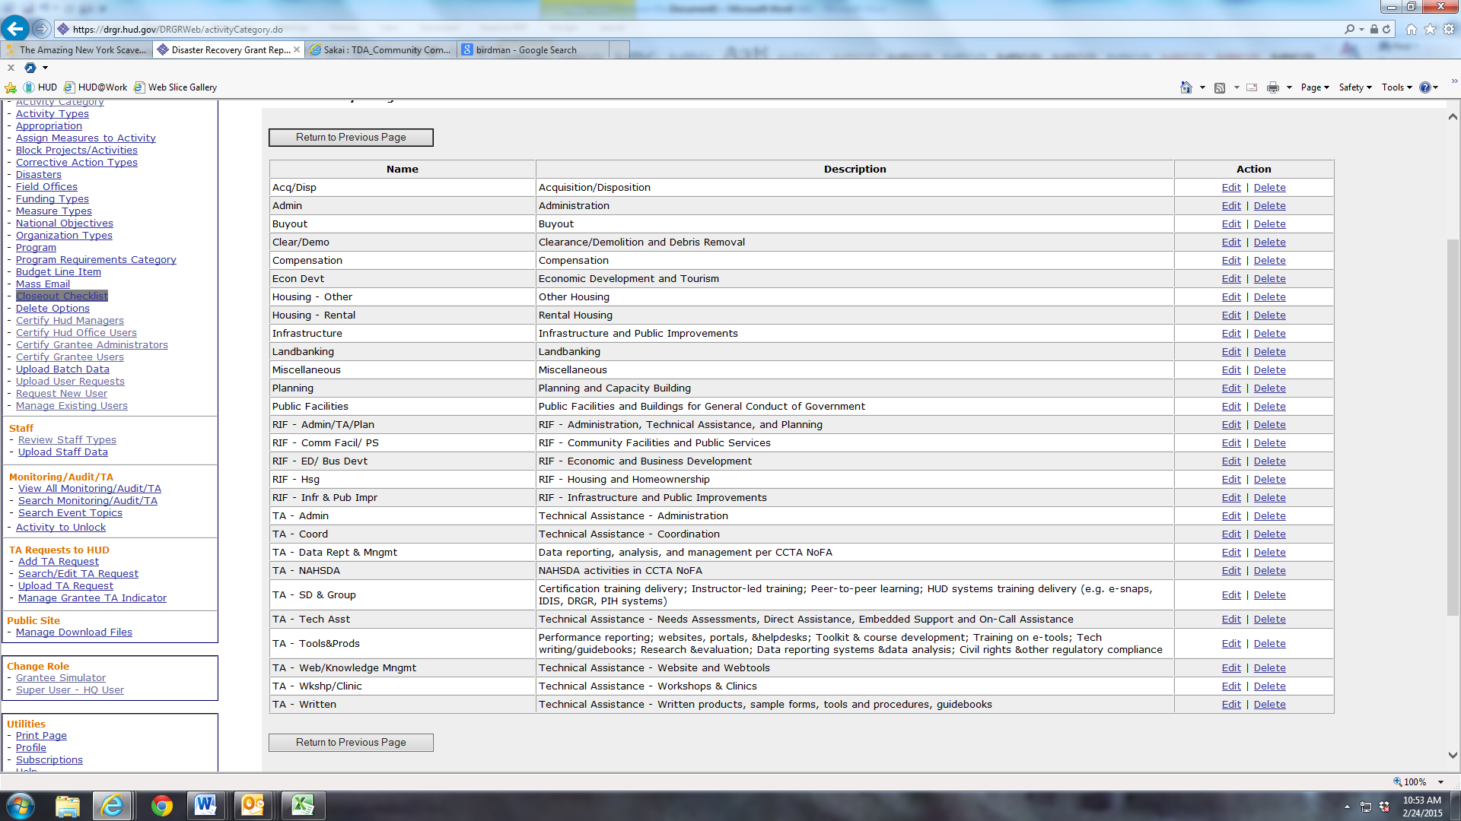The image size is (1461, 821).
Task: Expand the Safety dropdown menu
Action: [x=1354, y=87]
